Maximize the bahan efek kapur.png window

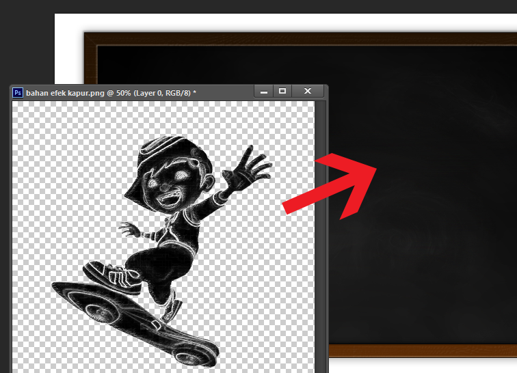(282, 92)
